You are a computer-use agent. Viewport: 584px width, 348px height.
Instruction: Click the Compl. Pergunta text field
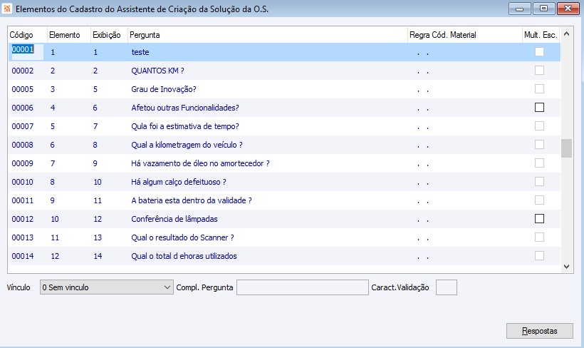(301, 287)
